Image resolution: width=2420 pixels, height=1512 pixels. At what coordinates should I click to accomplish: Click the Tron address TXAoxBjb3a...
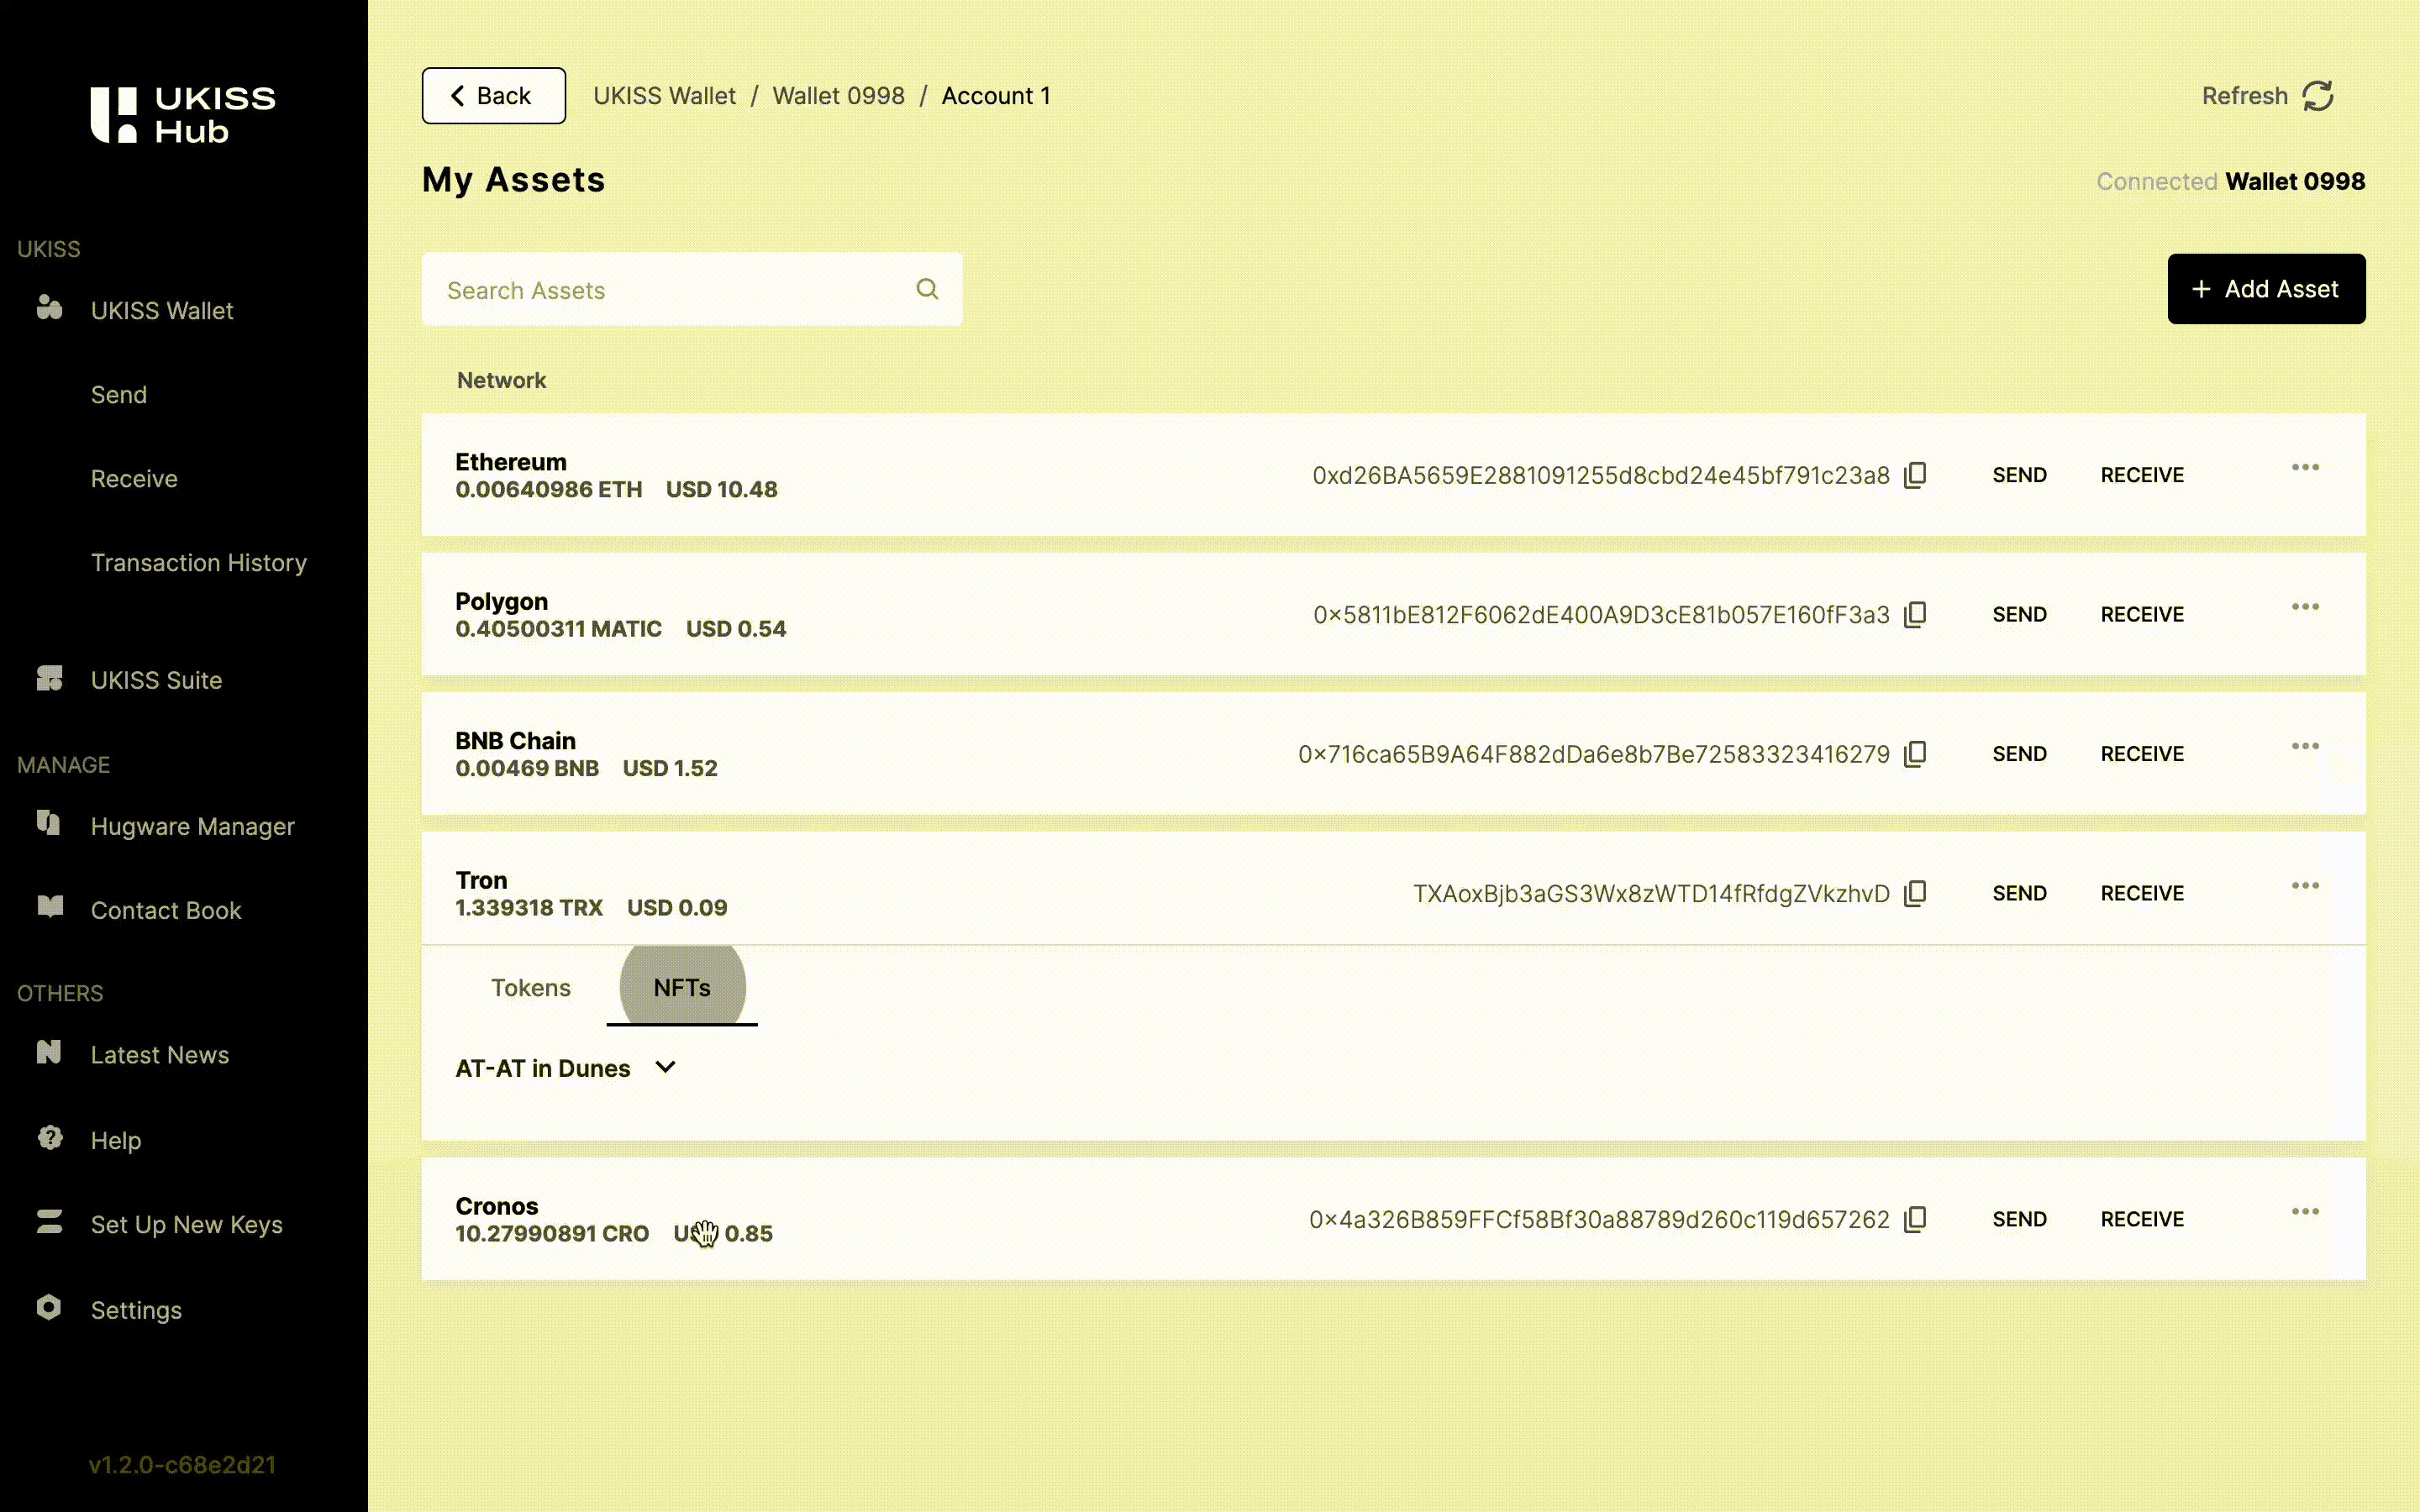point(1651,893)
